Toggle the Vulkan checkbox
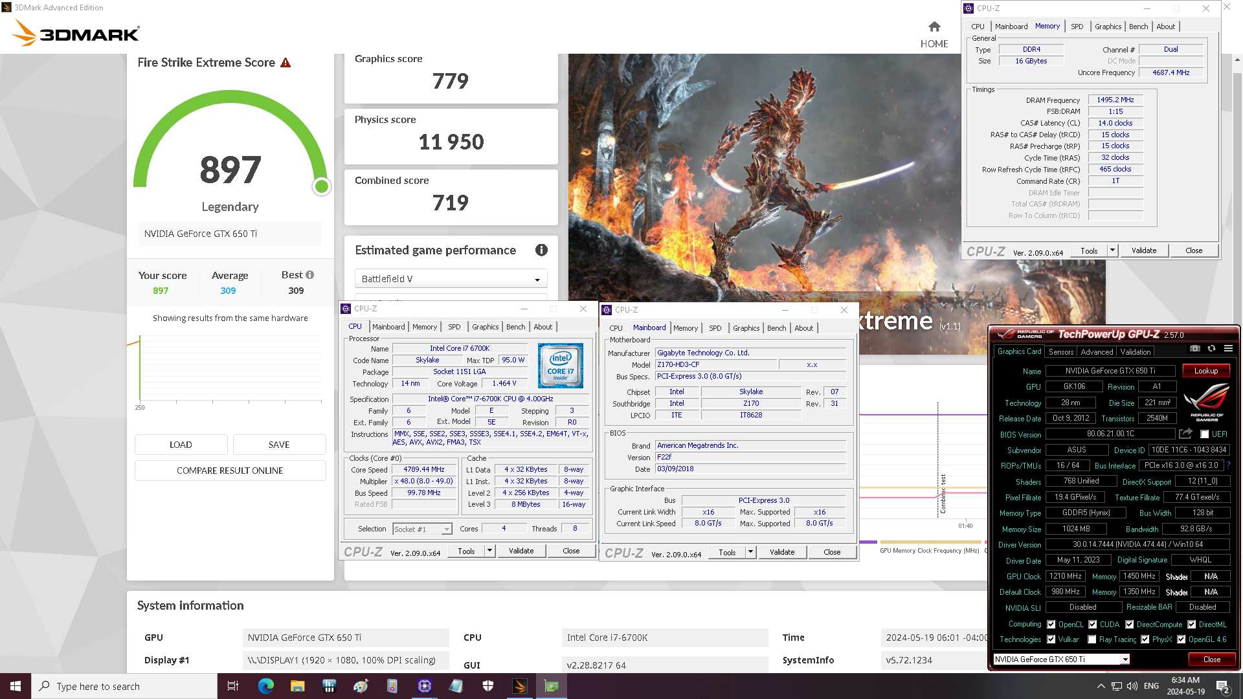This screenshot has height=699, width=1243. 1051,639
